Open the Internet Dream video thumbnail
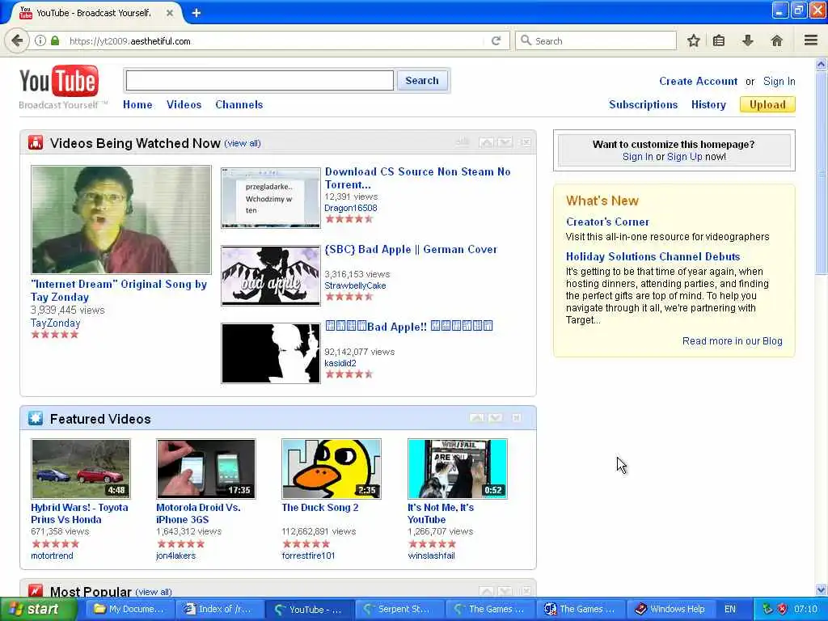Image resolution: width=828 pixels, height=621 pixels. (121, 220)
